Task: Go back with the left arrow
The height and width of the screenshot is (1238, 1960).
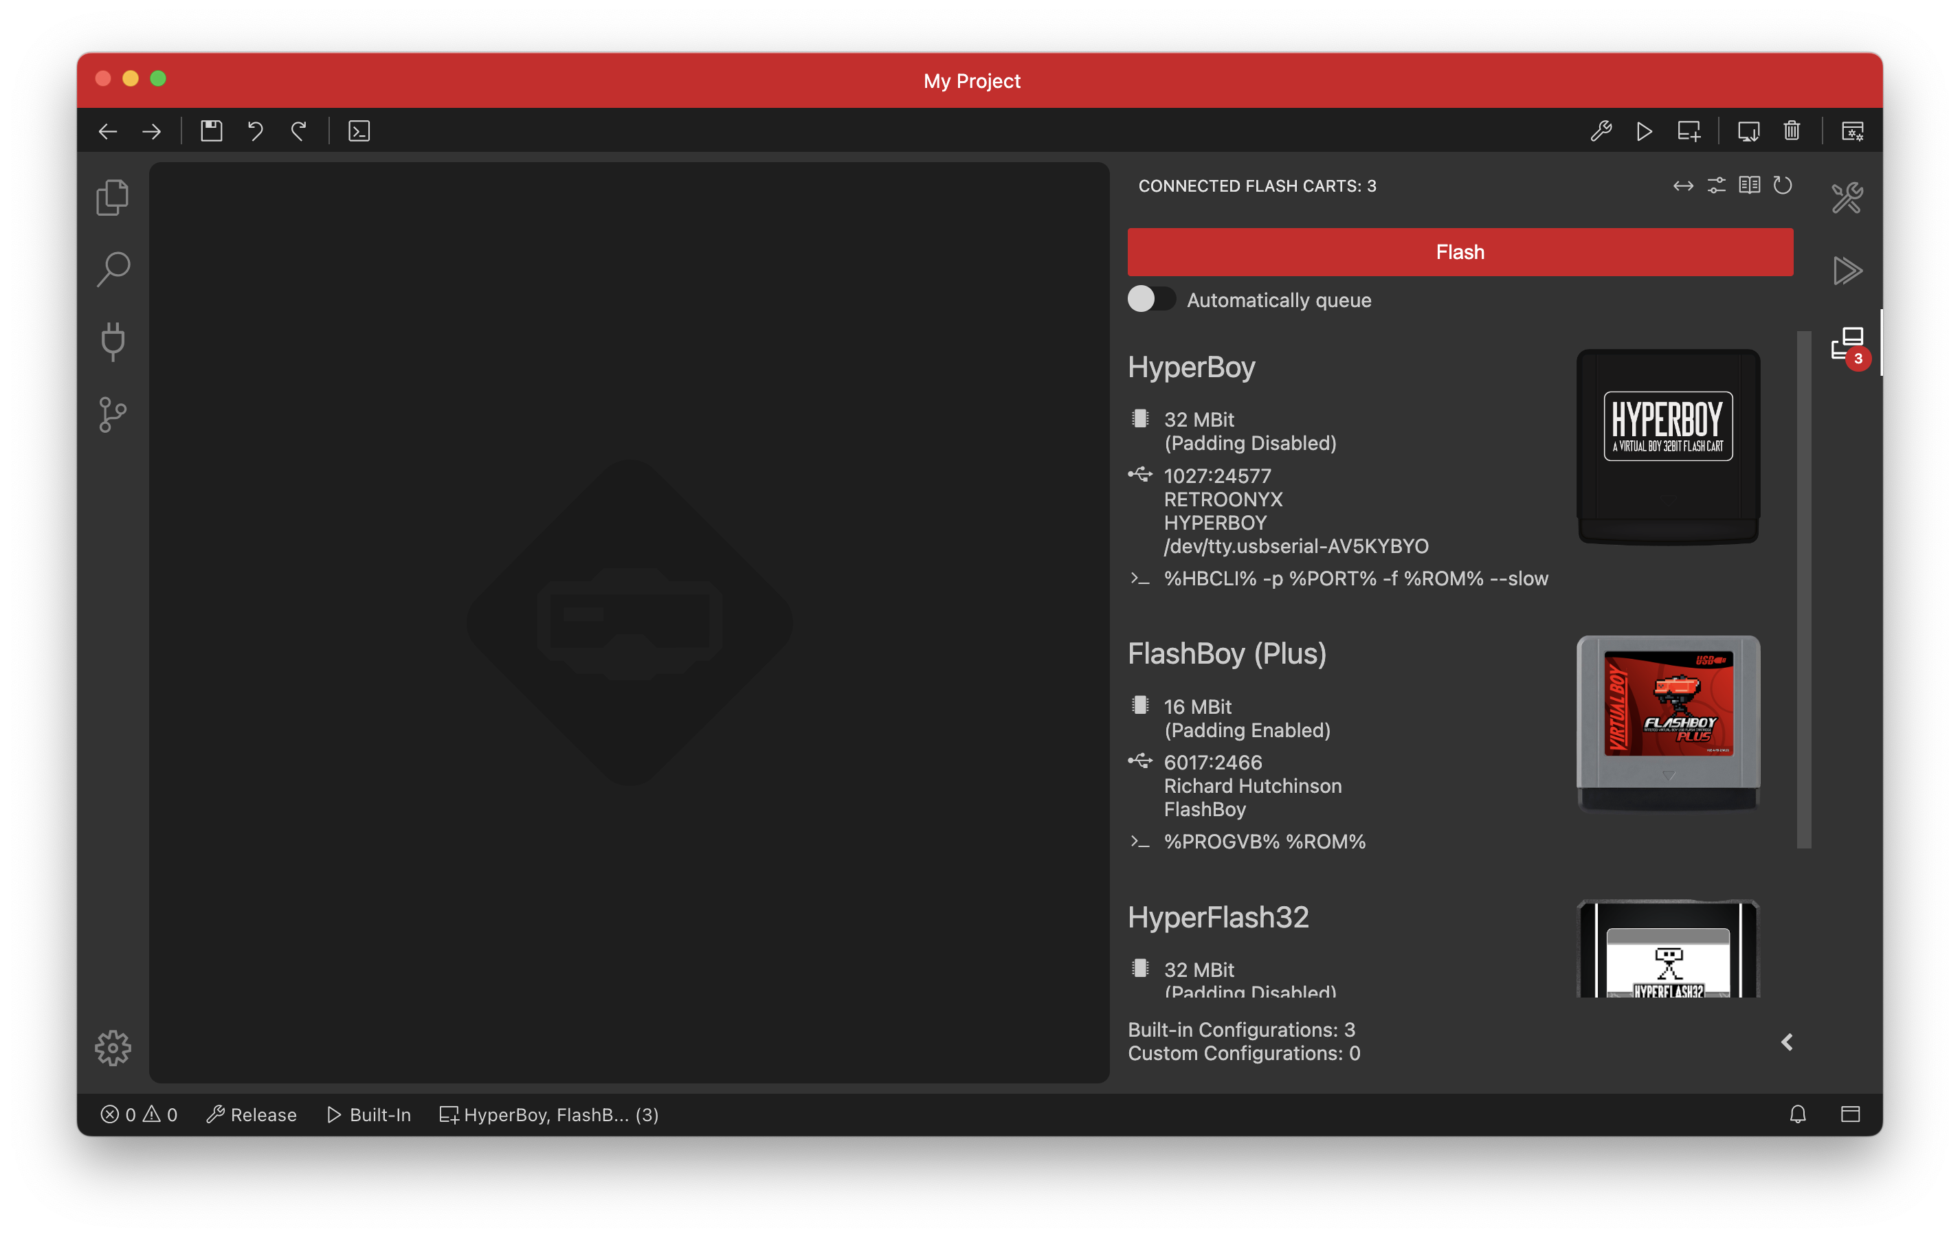Action: click(109, 131)
